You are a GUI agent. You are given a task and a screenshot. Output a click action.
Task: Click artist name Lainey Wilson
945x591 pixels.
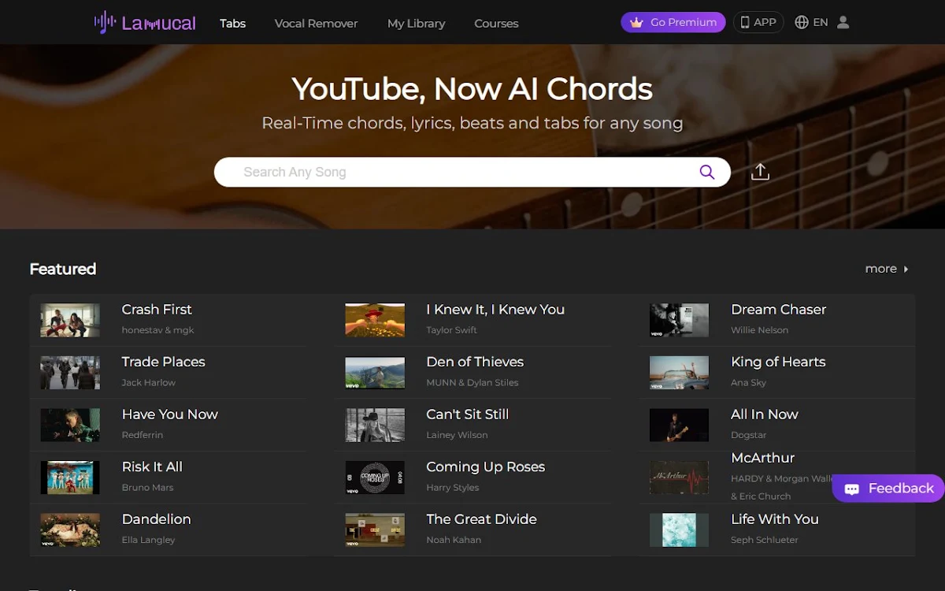click(x=457, y=435)
